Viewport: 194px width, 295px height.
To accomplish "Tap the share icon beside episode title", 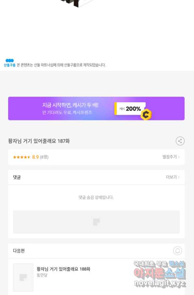I will [x=180, y=141].
